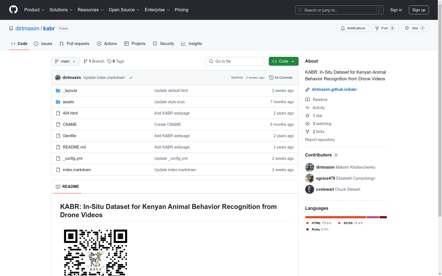
Task: Open the main branch selector dropdown
Action: tap(65, 61)
